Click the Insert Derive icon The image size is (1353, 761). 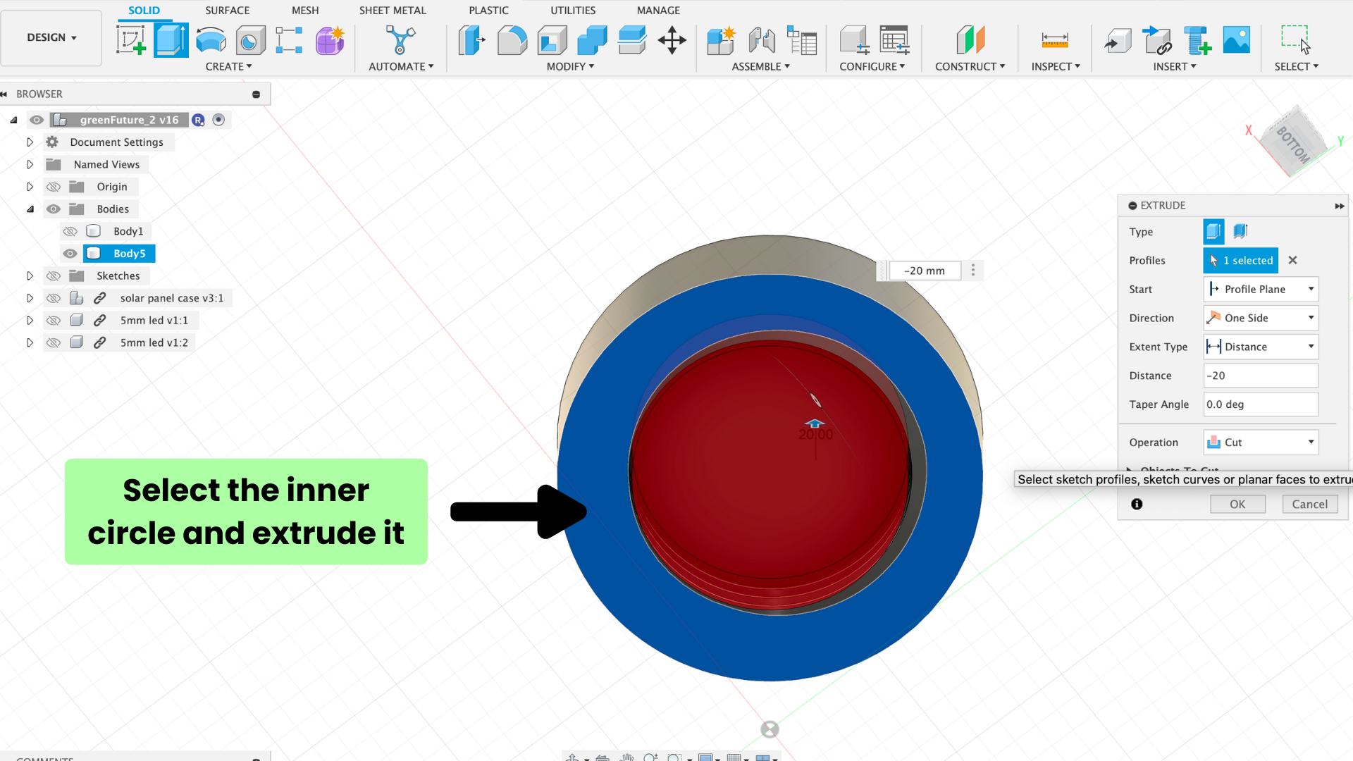[x=1118, y=40]
